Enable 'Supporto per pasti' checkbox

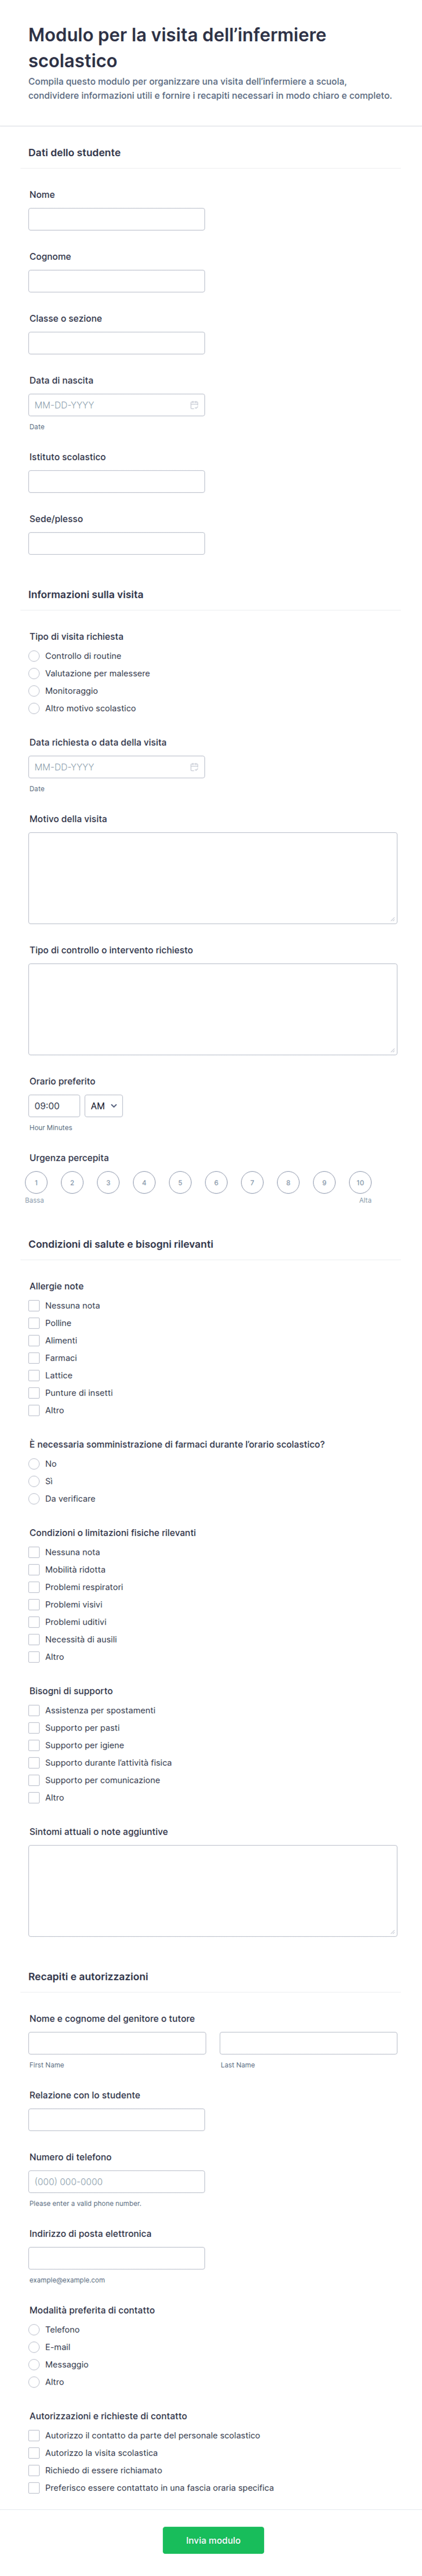[x=34, y=1728]
